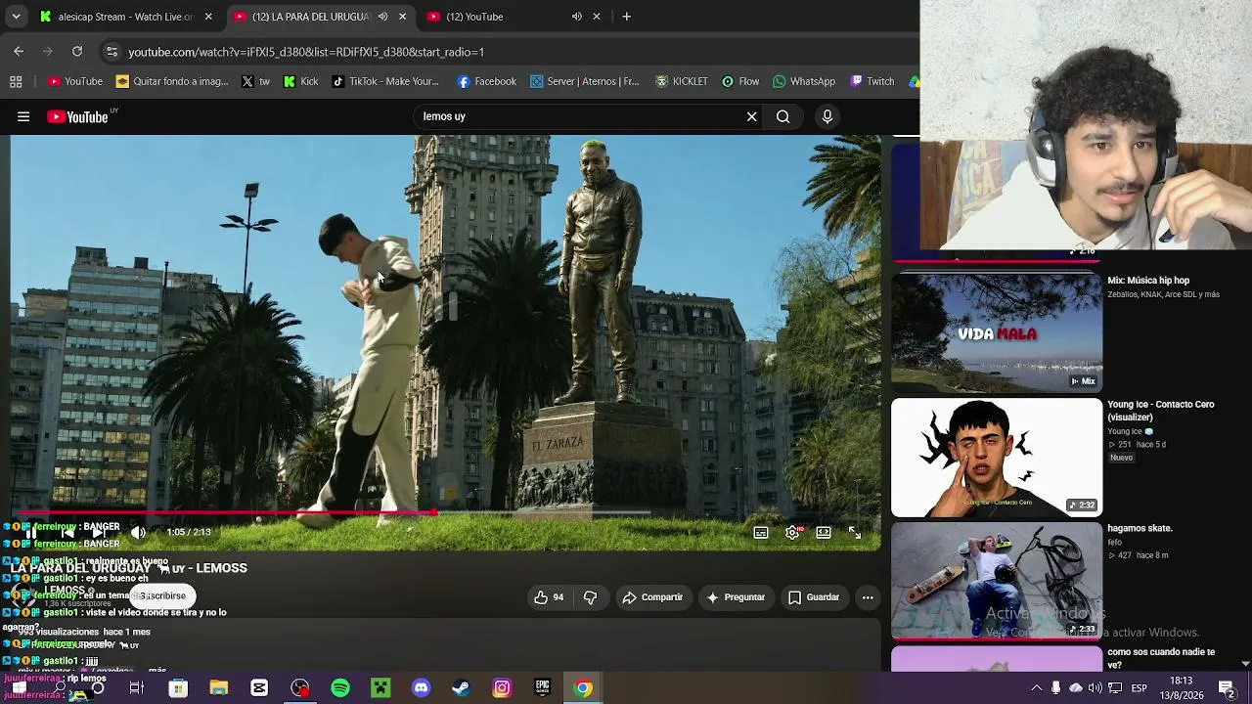Open Instagram from the taskbar
Image resolution: width=1252 pixels, height=704 pixels.
point(502,688)
